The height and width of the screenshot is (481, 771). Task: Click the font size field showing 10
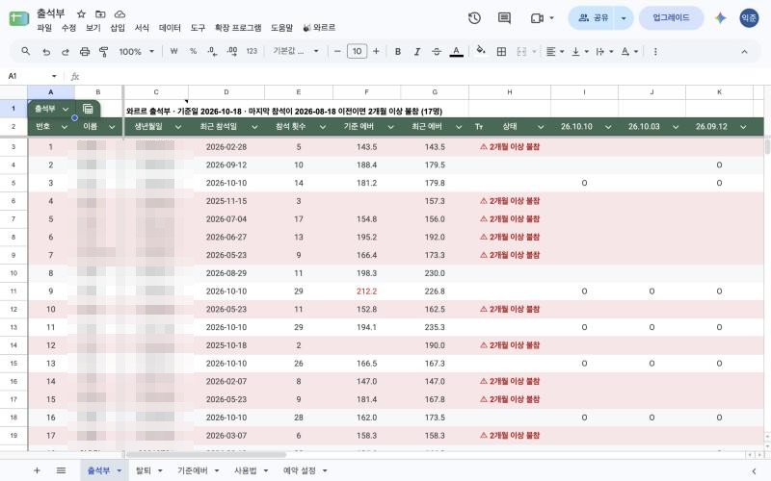[x=357, y=51]
